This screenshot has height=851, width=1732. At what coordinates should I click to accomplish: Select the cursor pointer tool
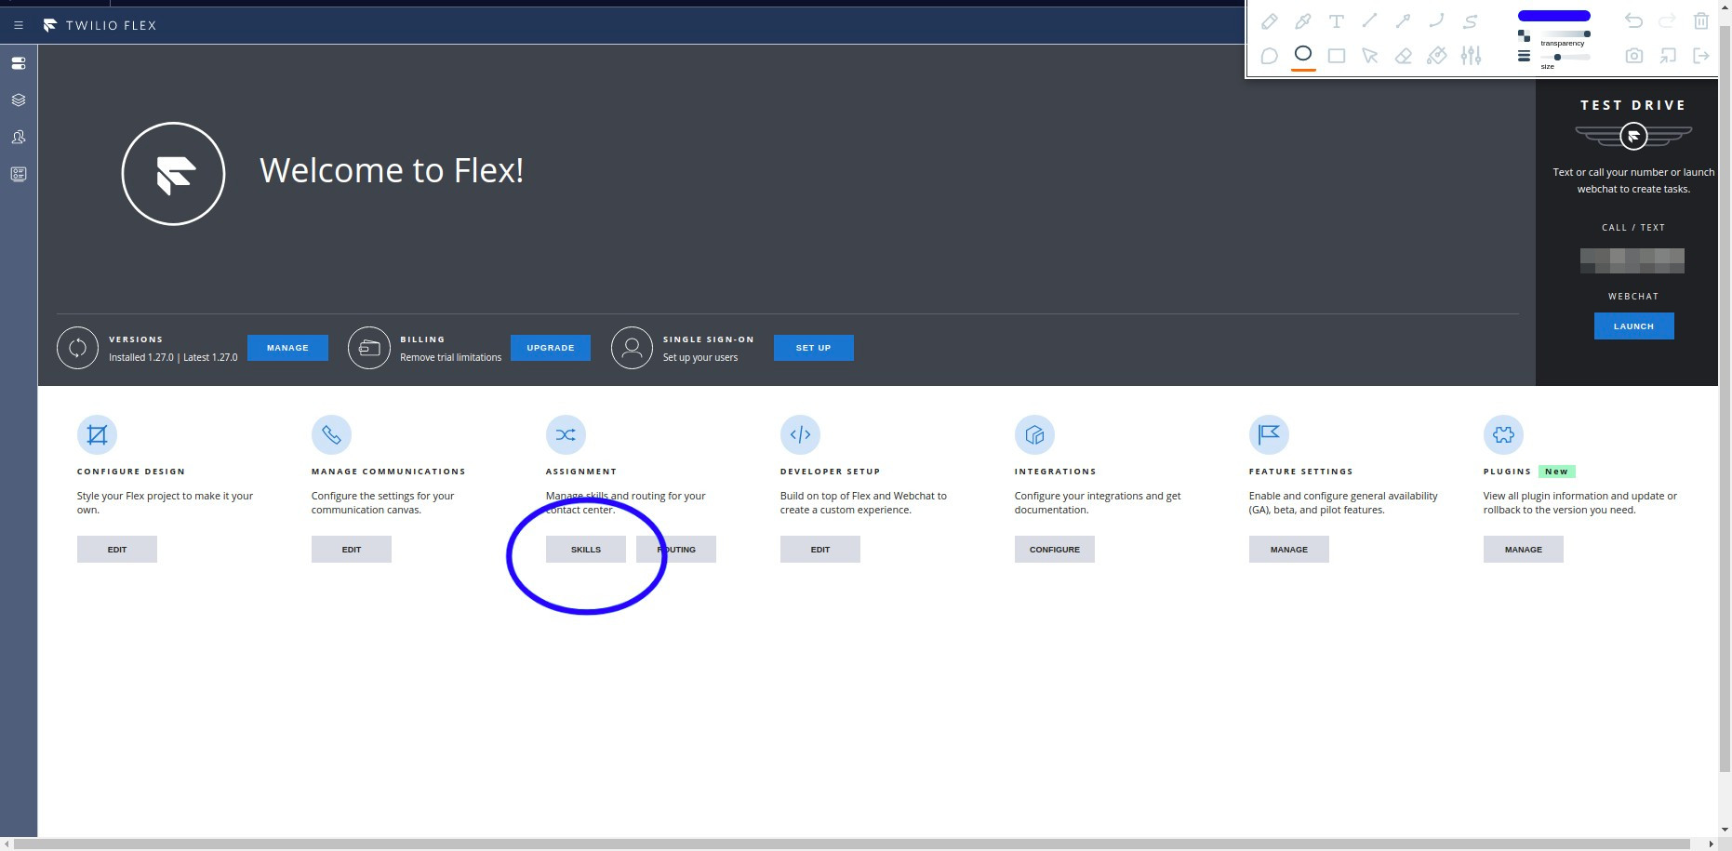click(x=1370, y=56)
